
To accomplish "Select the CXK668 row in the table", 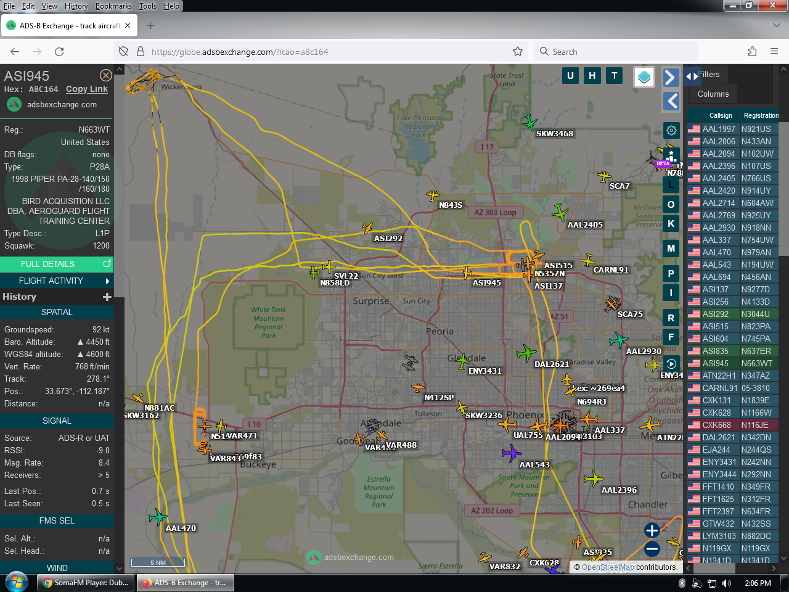I will (734, 425).
